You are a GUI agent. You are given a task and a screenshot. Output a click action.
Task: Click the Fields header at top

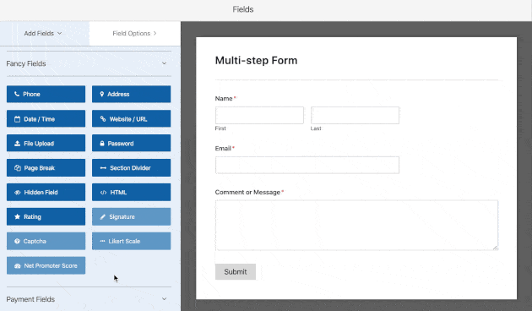coord(243,9)
